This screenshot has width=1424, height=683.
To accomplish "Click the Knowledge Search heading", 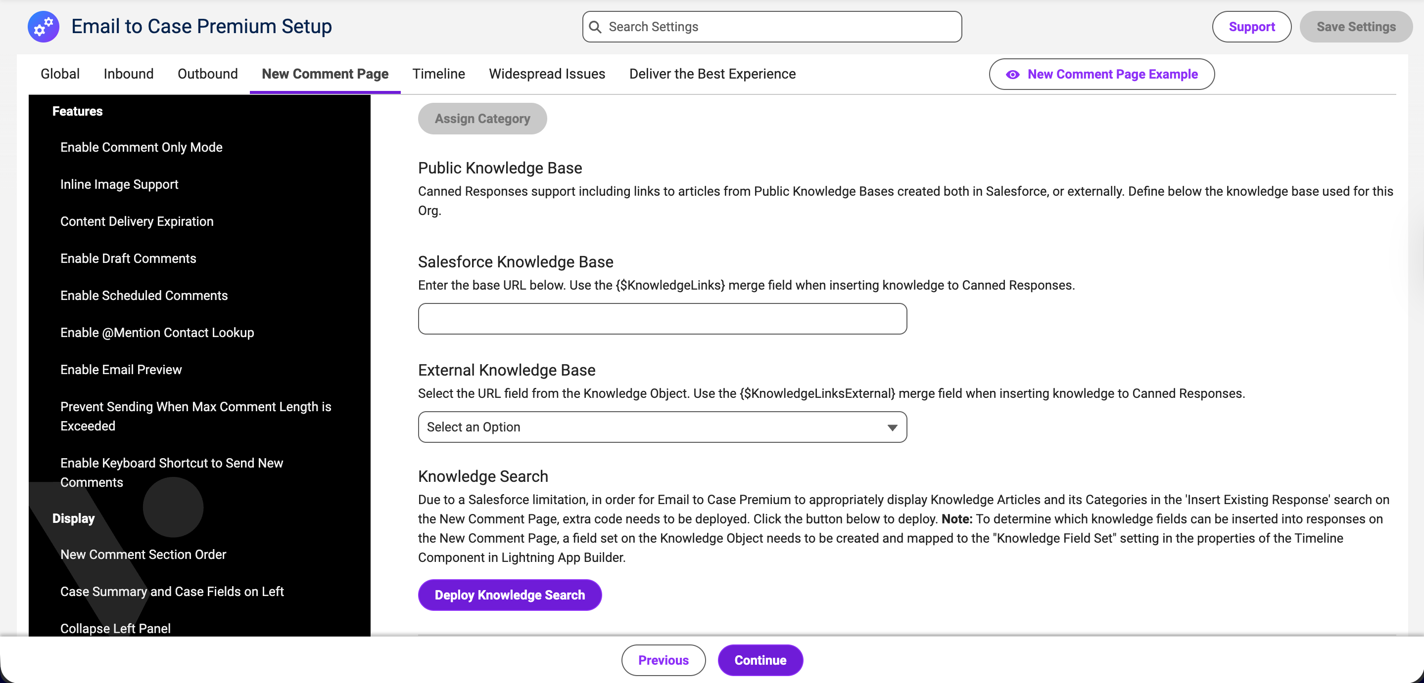I will click(x=482, y=476).
